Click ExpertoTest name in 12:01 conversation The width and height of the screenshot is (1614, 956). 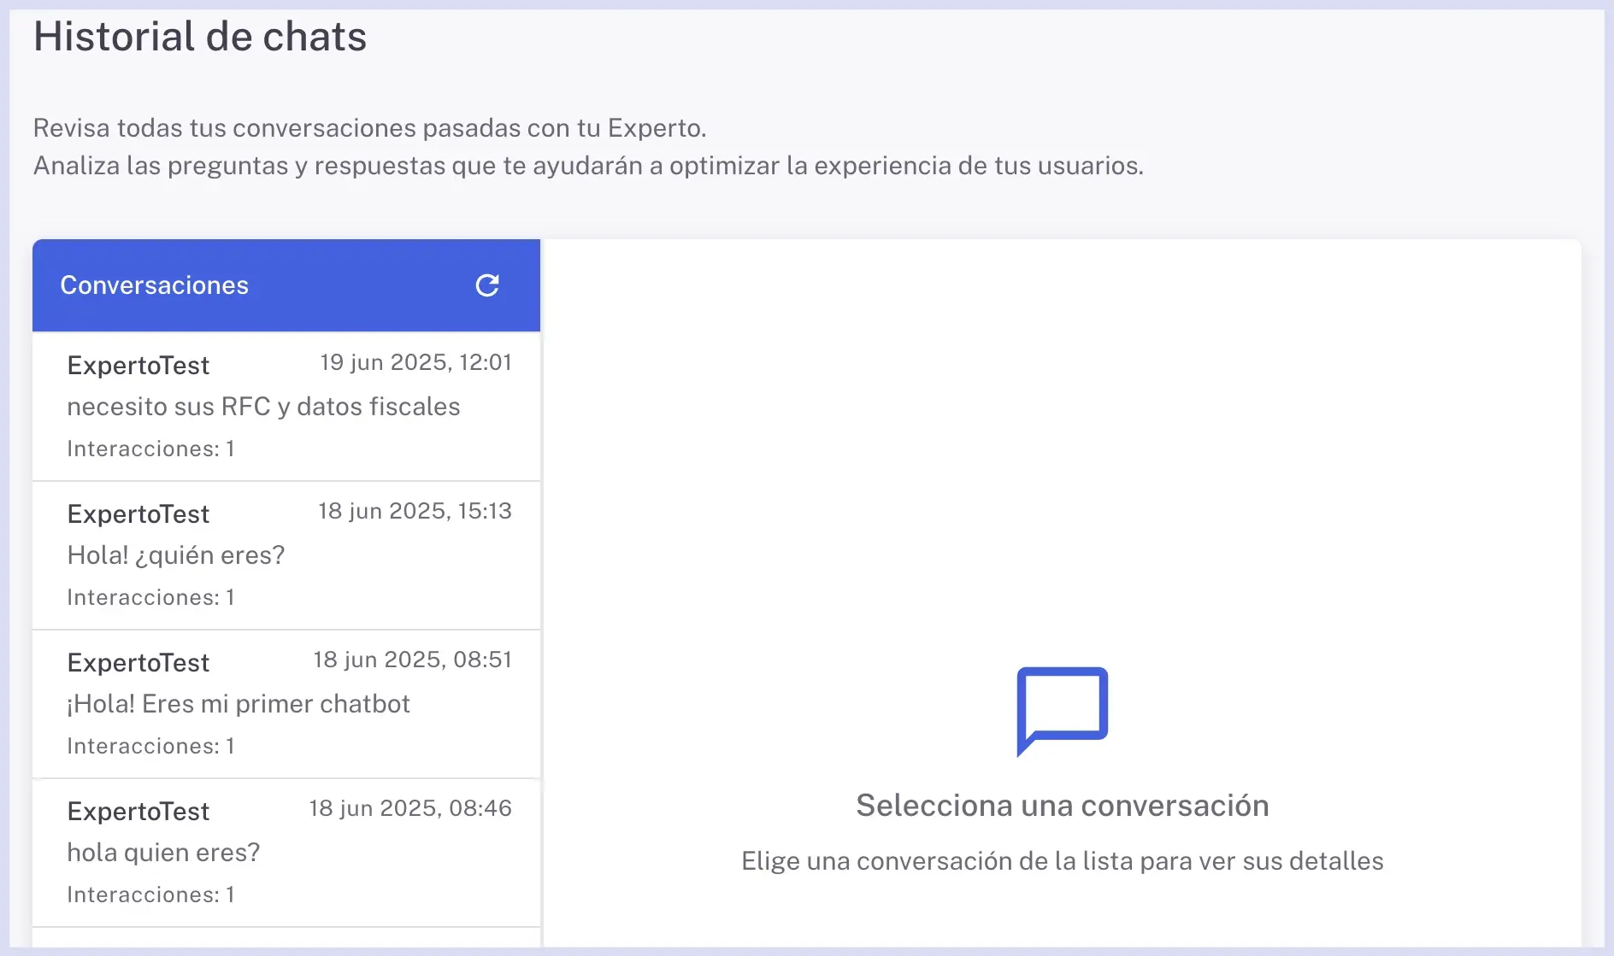tap(138, 366)
